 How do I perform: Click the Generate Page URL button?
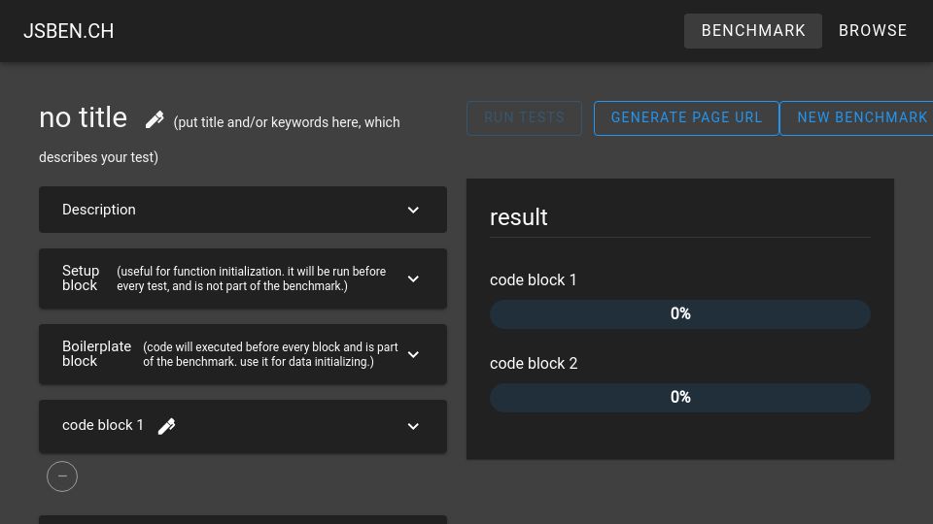point(686,117)
